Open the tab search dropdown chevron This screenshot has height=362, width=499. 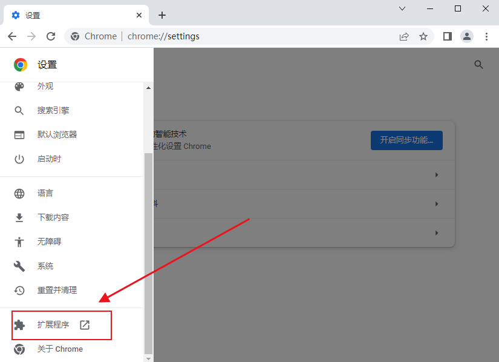(x=402, y=8)
